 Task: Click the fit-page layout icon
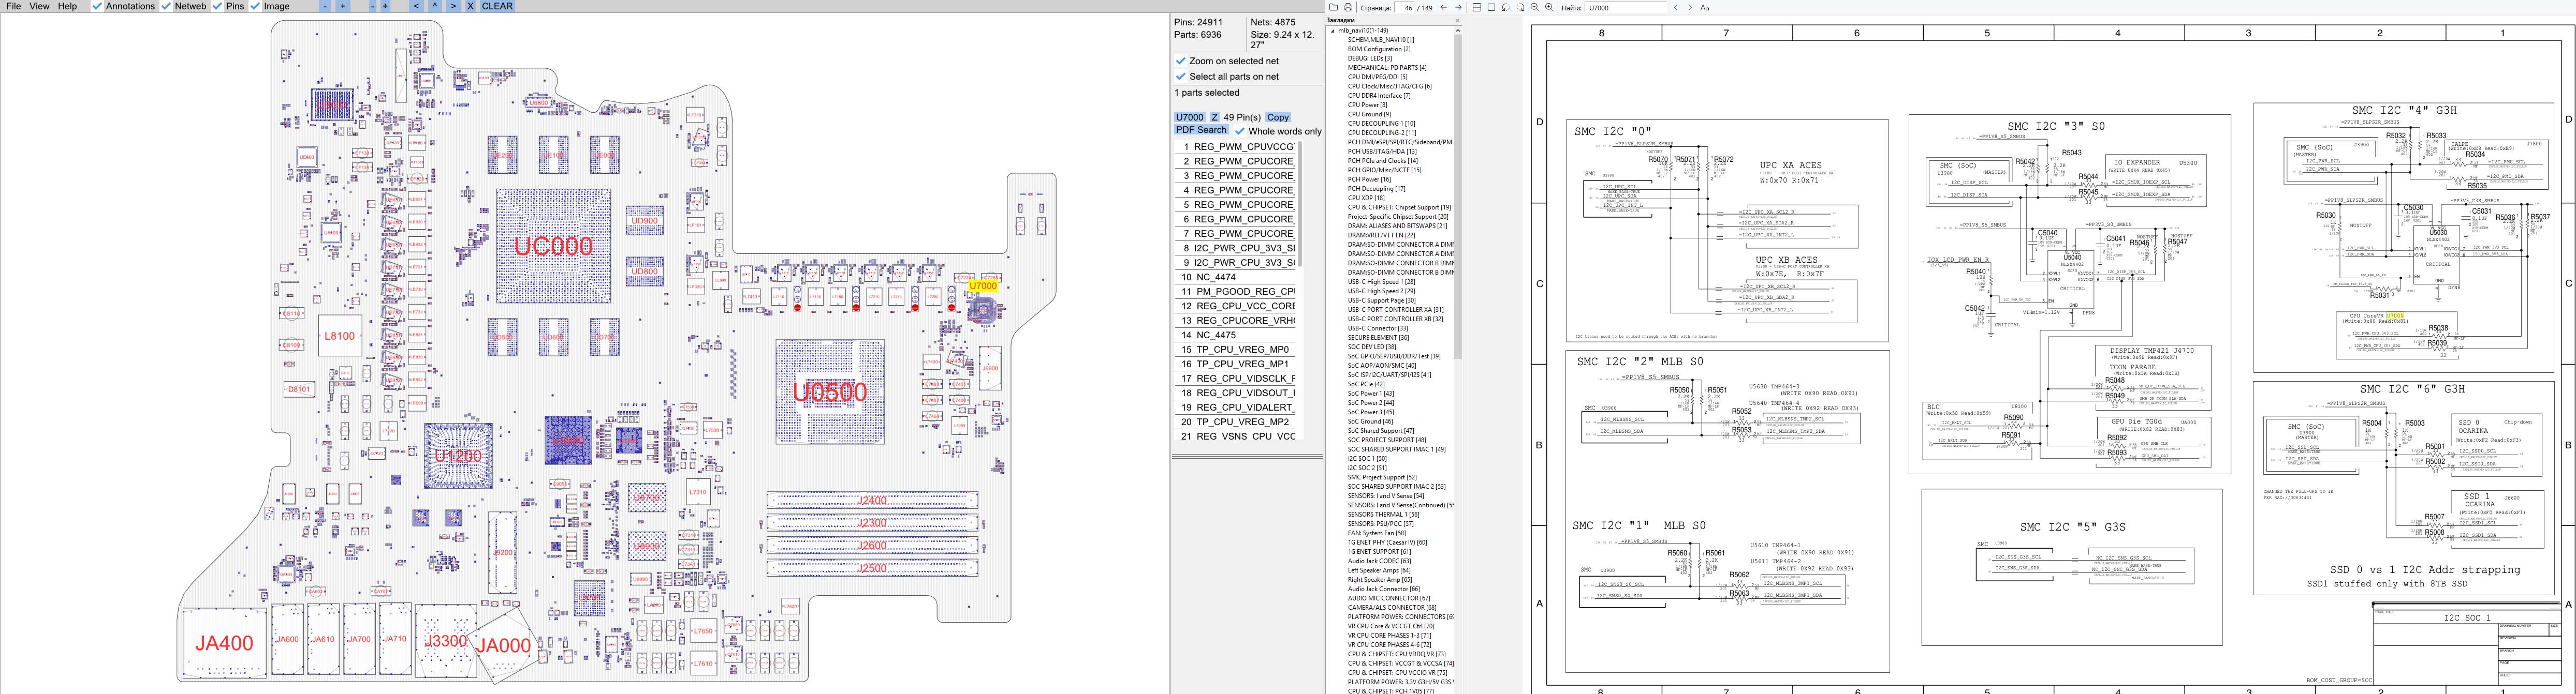(x=1491, y=7)
